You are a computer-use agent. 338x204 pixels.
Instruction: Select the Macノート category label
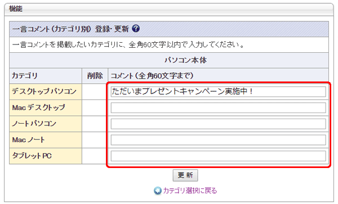[x=28, y=140]
